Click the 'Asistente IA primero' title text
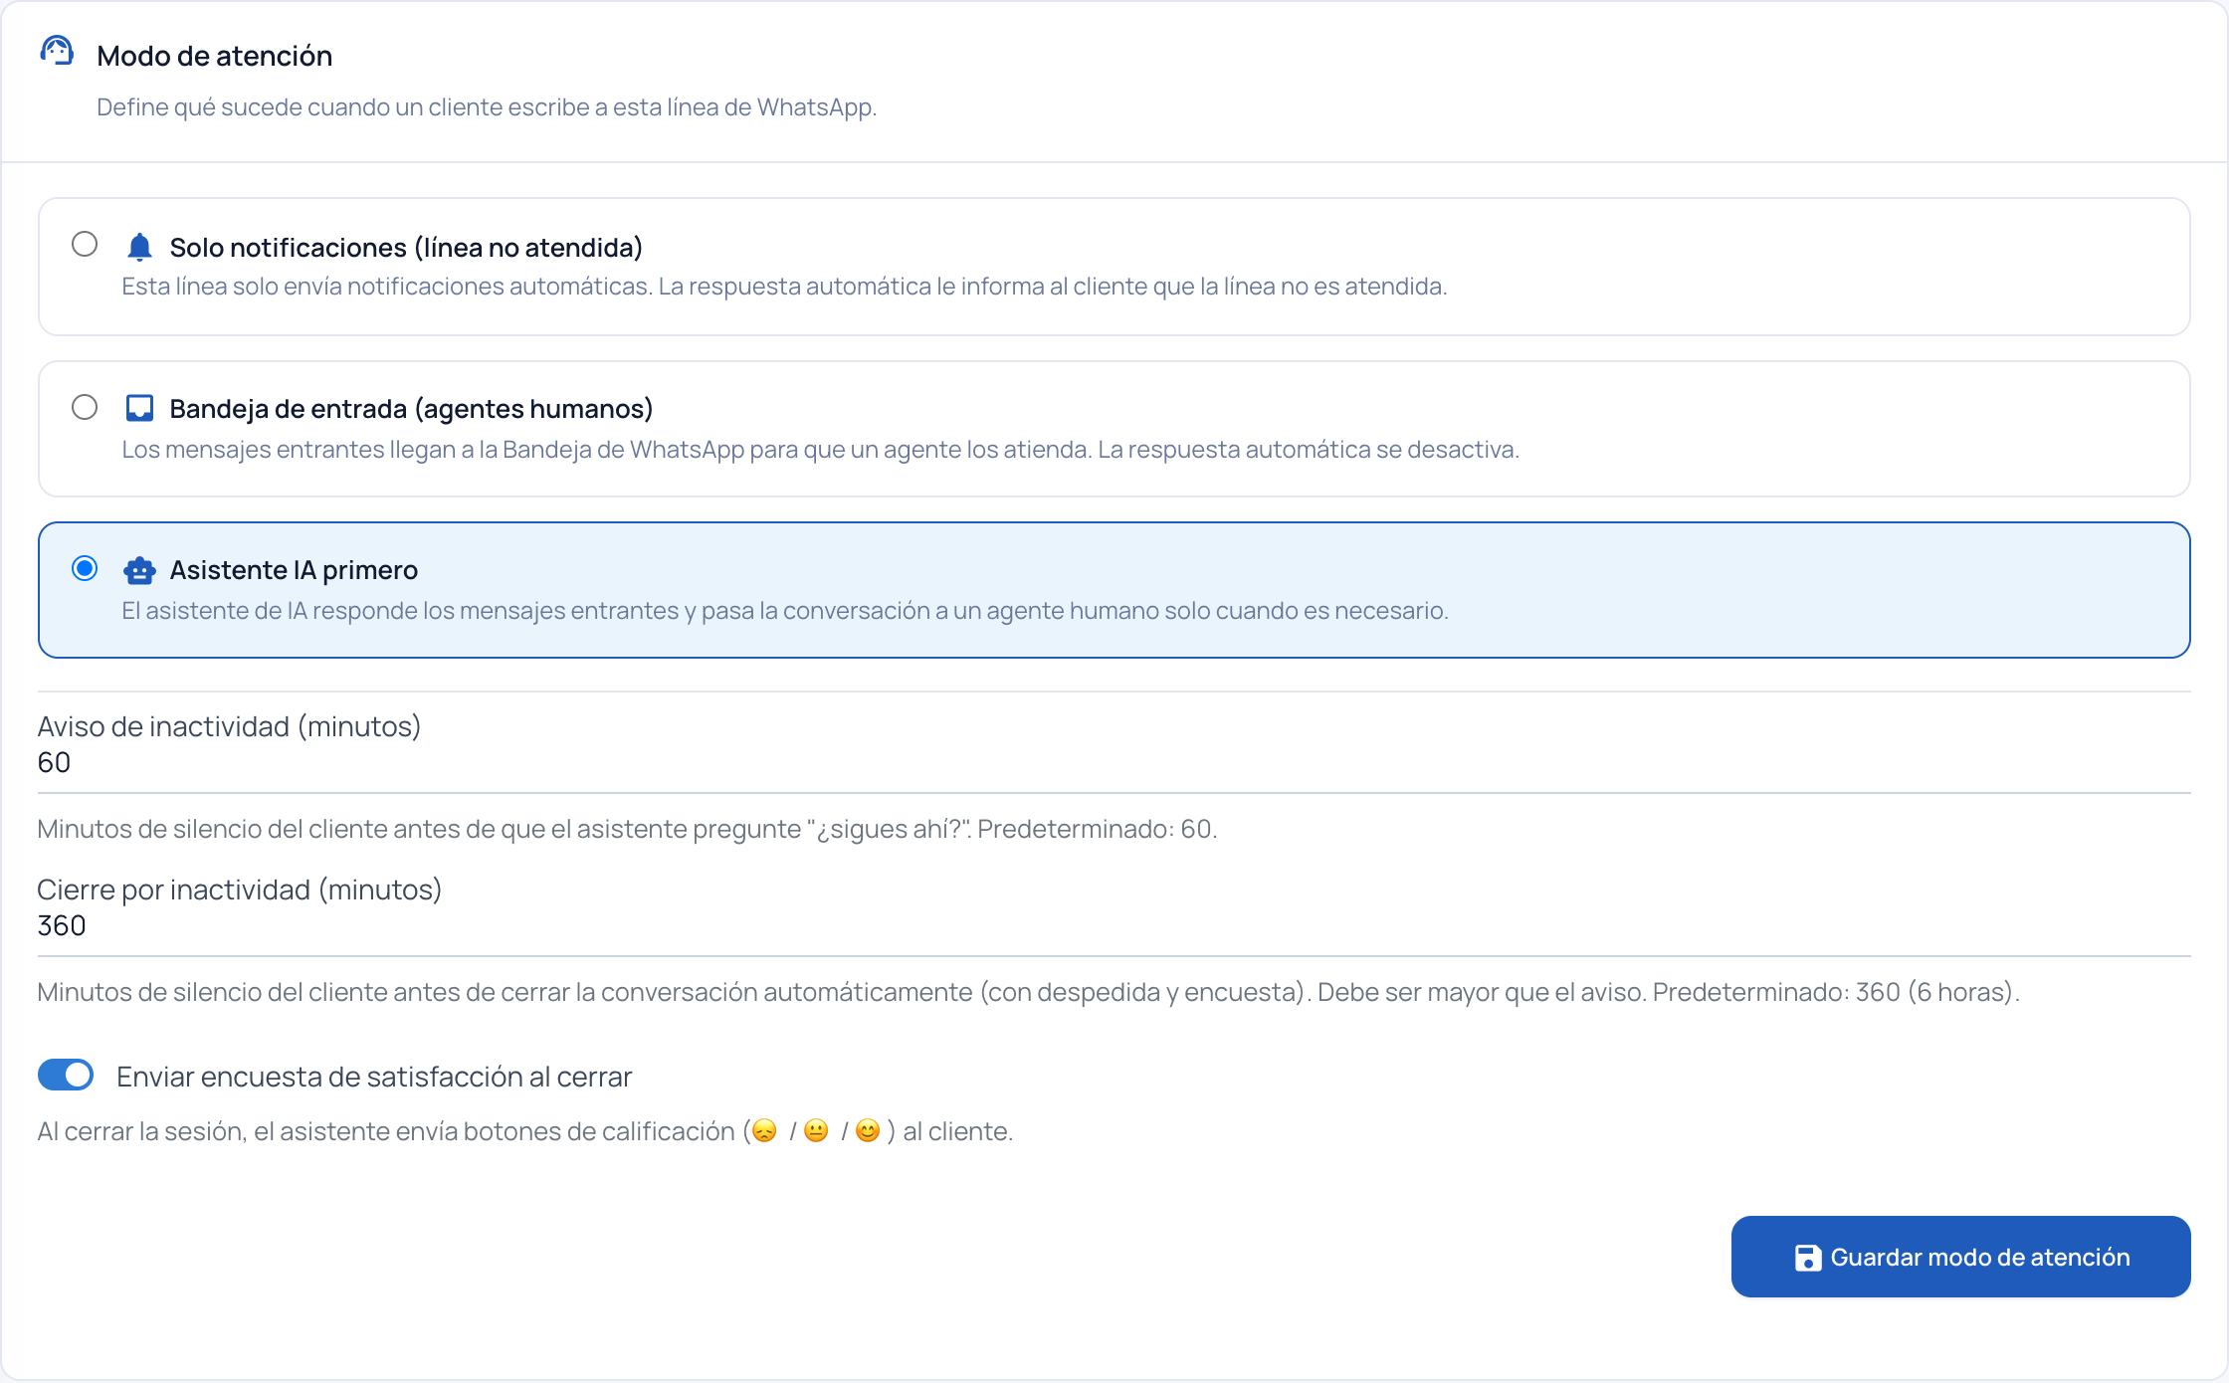The height and width of the screenshot is (1383, 2229). 294,570
